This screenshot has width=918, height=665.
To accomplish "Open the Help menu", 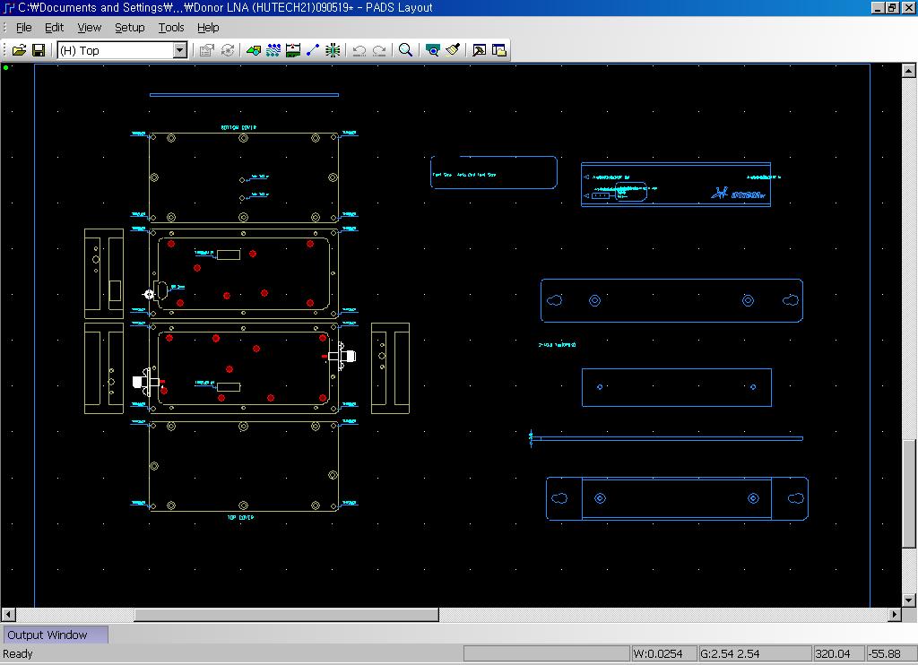I will click(x=208, y=28).
